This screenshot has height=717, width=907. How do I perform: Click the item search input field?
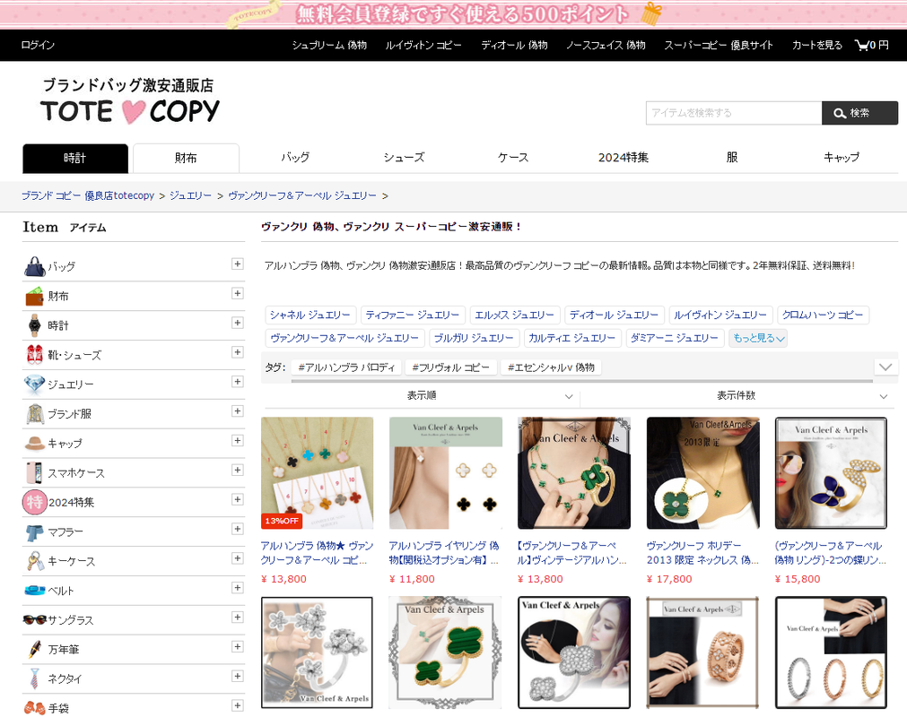pos(734,113)
